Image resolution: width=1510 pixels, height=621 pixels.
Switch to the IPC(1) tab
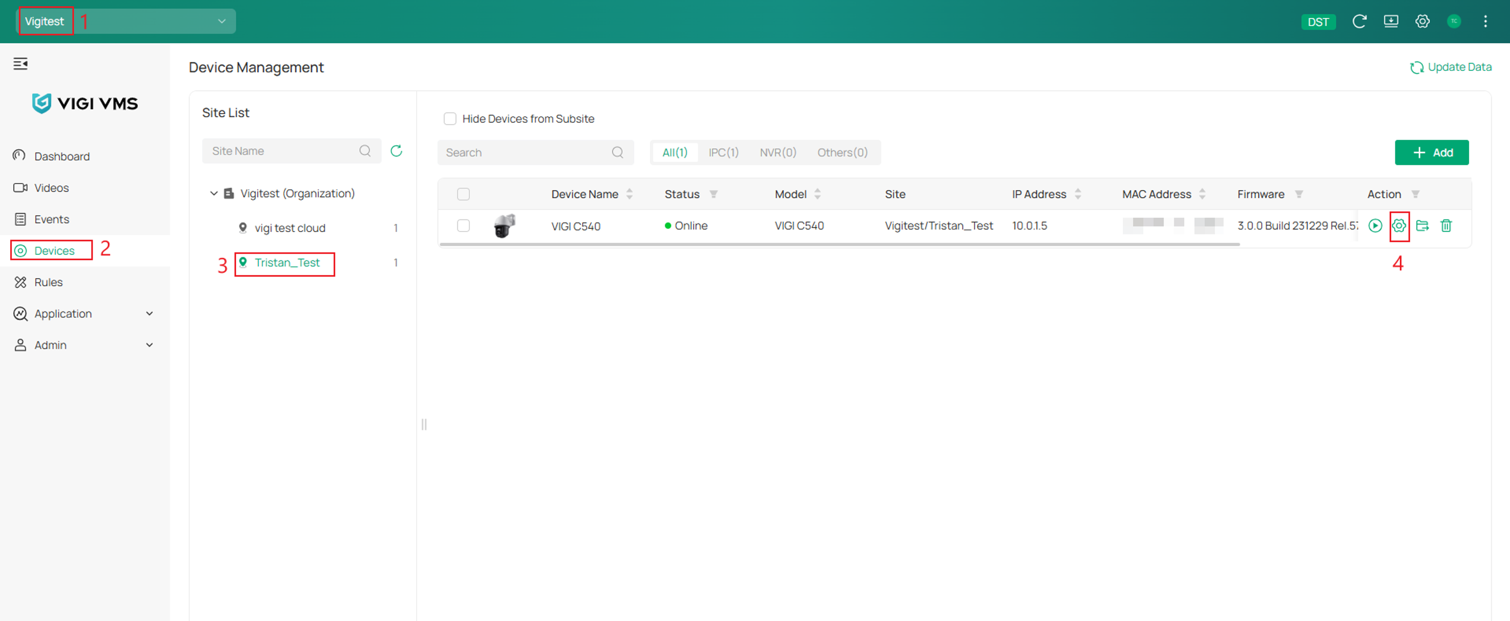click(723, 152)
